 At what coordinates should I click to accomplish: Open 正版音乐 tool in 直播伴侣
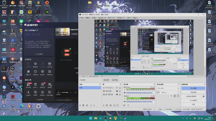coord(28,93)
